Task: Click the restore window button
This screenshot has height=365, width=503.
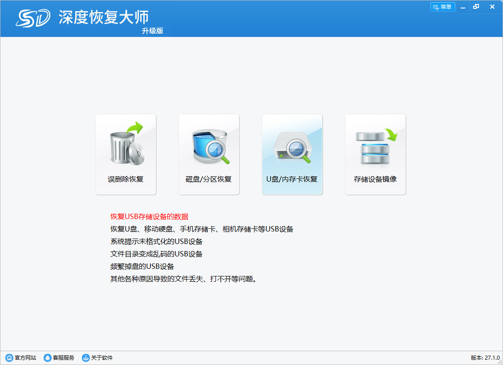Action: pyautogui.click(x=476, y=7)
